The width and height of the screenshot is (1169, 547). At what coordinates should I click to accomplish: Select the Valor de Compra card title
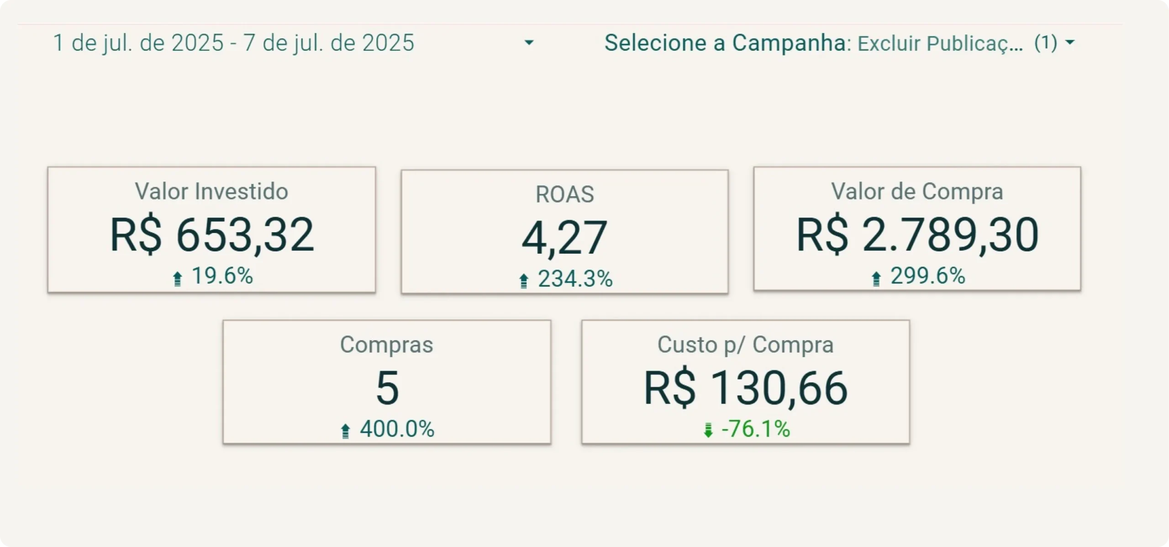pyautogui.click(x=917, y=191)
